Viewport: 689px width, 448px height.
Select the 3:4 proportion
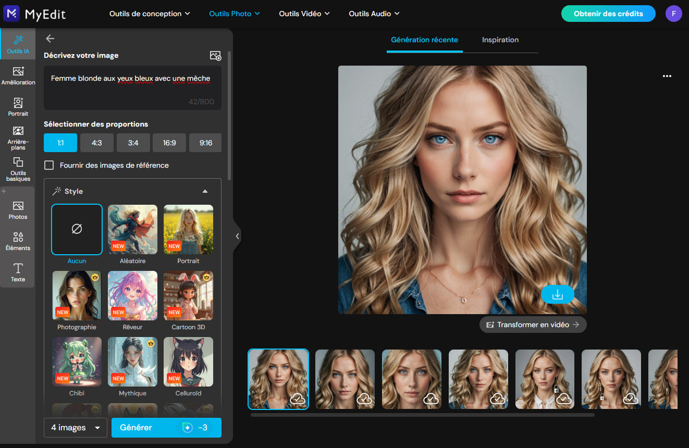(133, 143)
